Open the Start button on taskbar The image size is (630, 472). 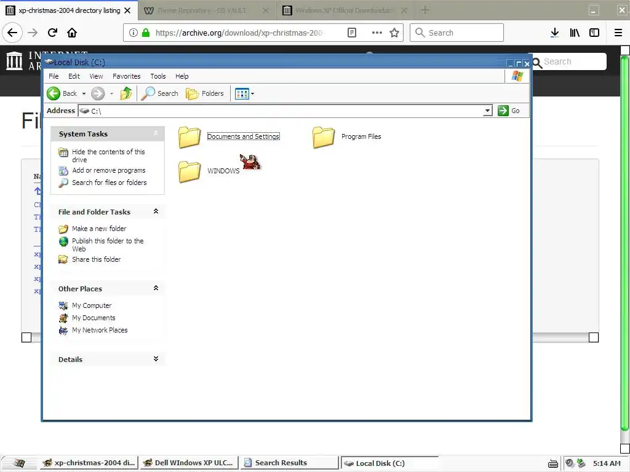point(19,463)
